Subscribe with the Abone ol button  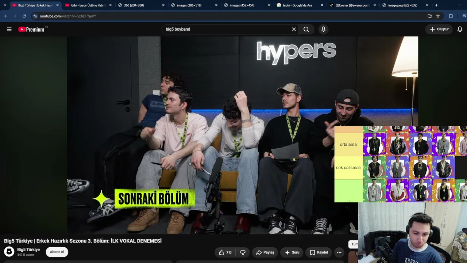[x=57, y=252]
